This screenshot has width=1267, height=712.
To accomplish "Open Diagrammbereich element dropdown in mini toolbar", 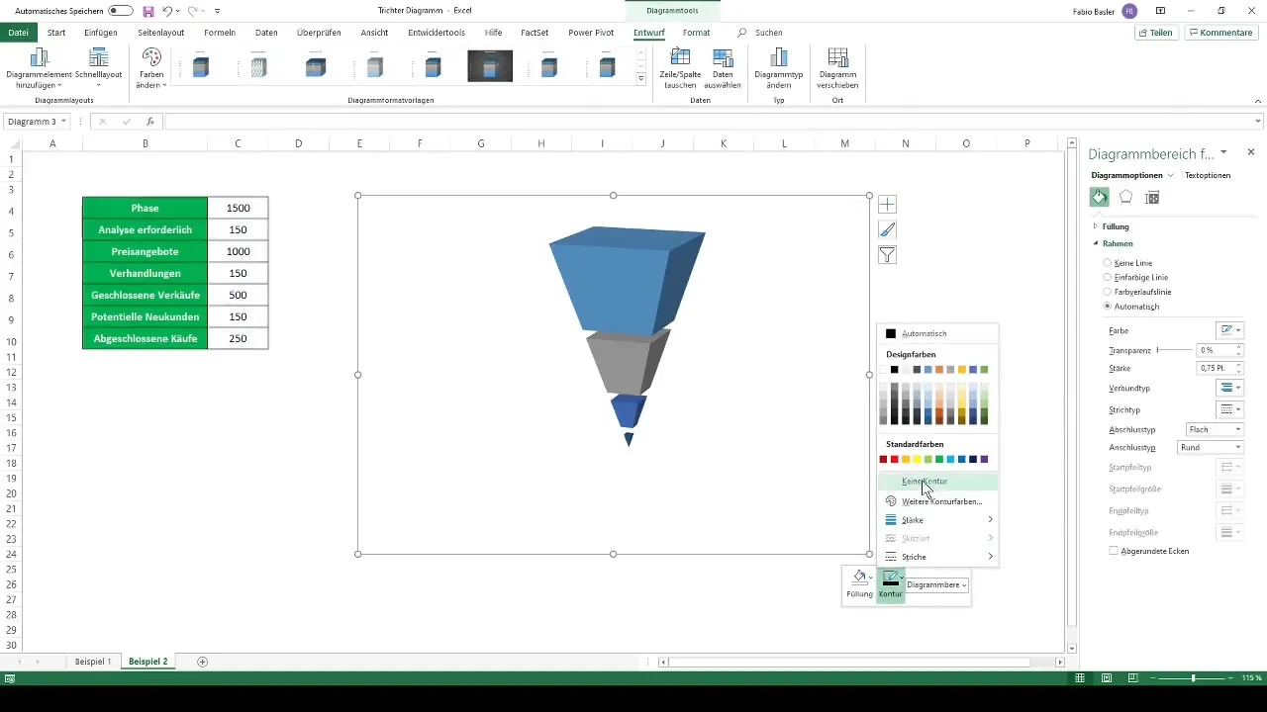I will 937,585.
